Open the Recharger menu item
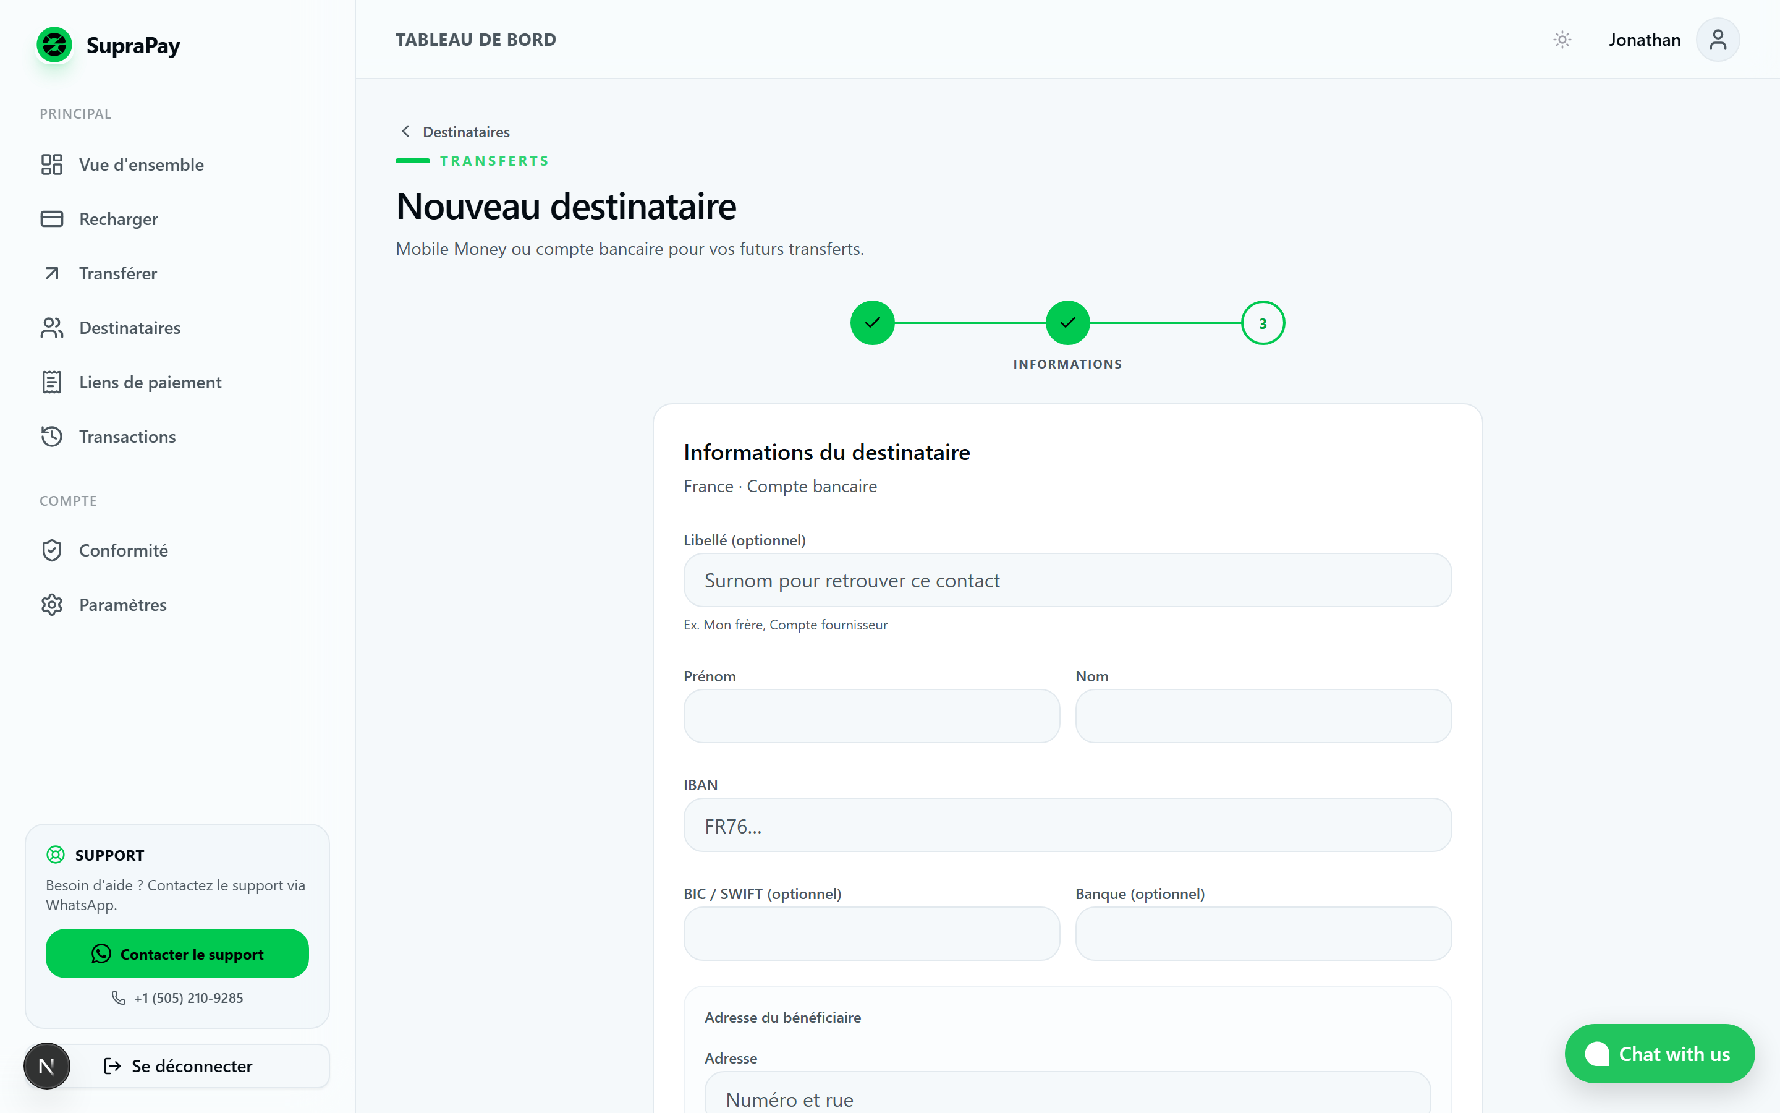1780x1113 pixels. point(177,219)
